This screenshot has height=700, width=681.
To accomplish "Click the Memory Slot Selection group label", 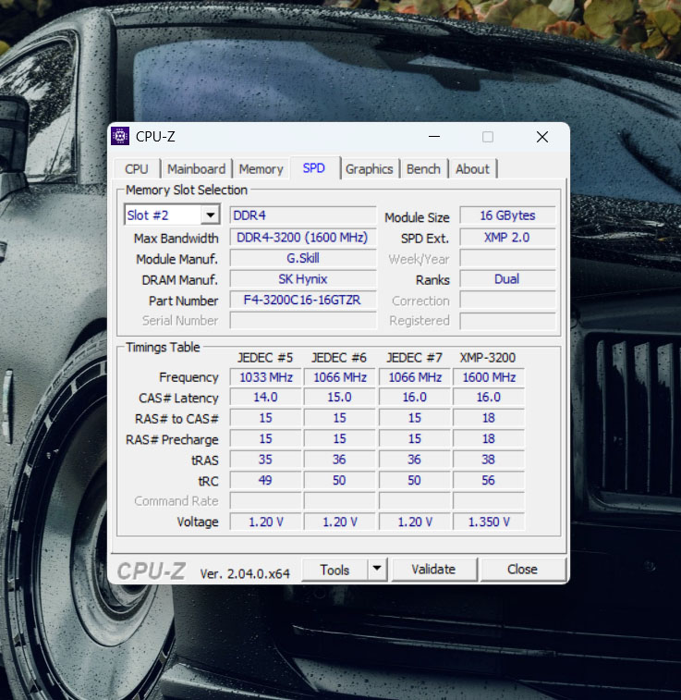I will [187, 190].
